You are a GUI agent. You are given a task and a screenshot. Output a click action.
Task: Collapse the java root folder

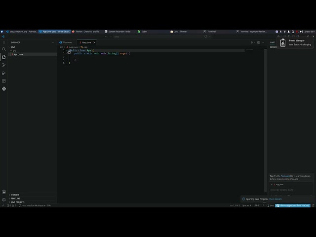13,47
